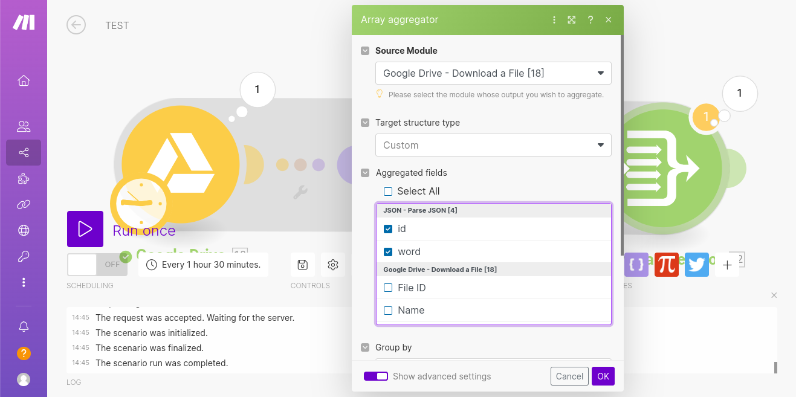Click the log panel scrollbar

[775, 367]
